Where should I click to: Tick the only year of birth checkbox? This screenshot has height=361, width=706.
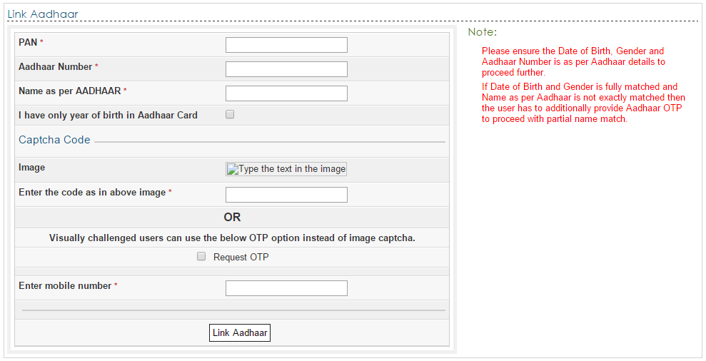pyautogui.click(x=230, y=114)
